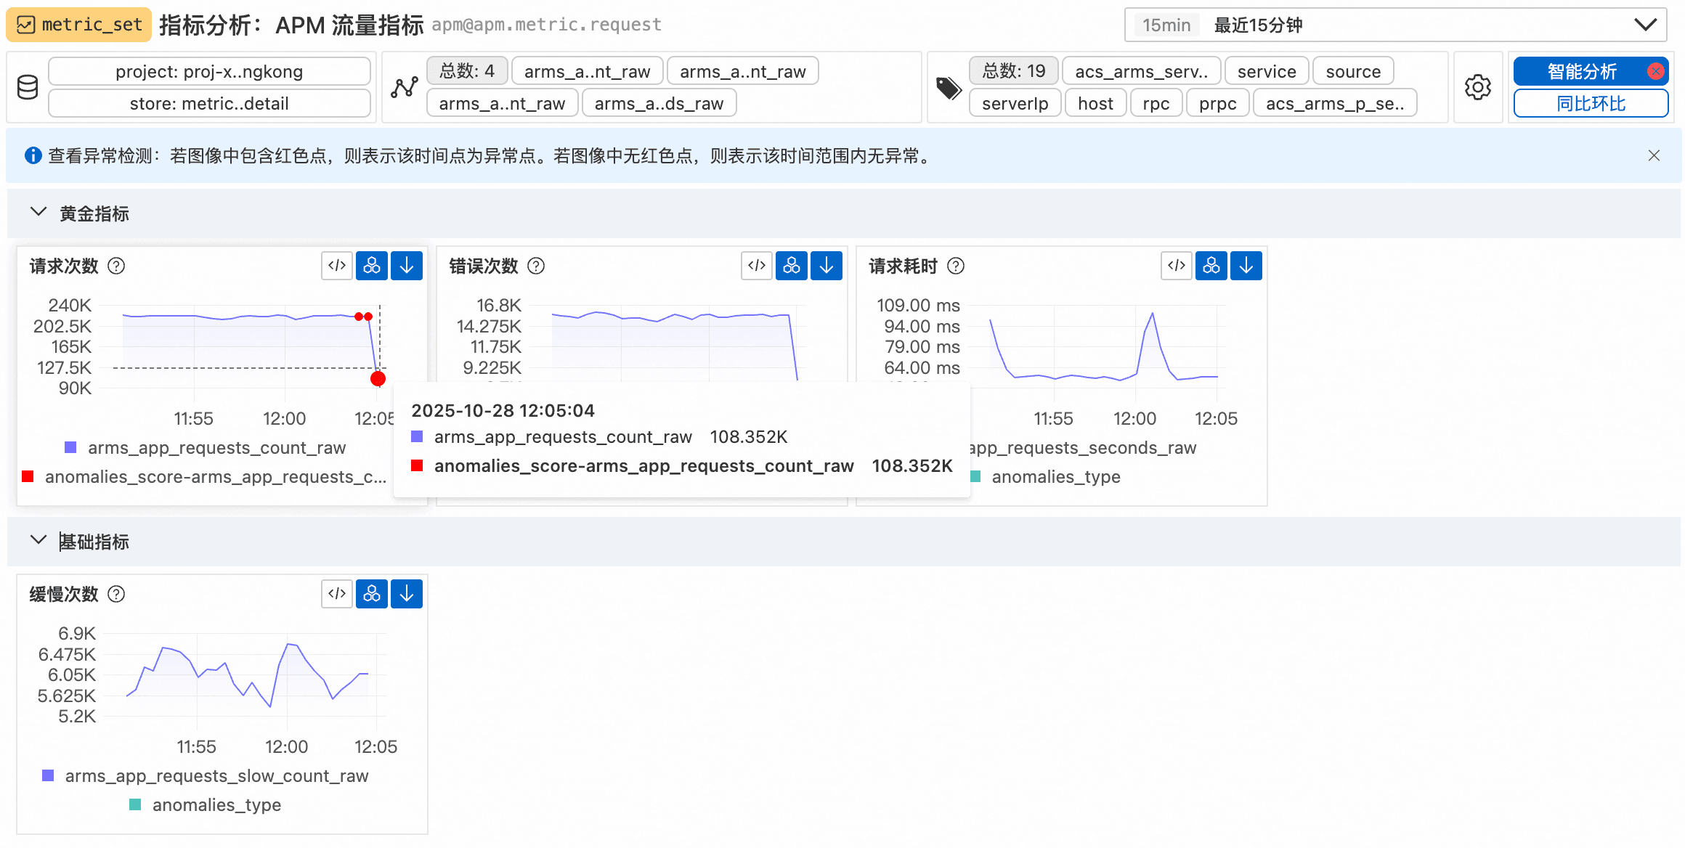Click the tags icon beside 总数: 19
The width and height of the screenshot is (1685, 848).
tap(949, 88)
